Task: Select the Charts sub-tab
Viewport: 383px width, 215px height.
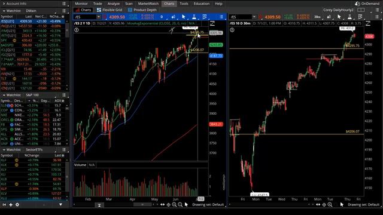Action: pyautogui.click(x=83, y=10)
